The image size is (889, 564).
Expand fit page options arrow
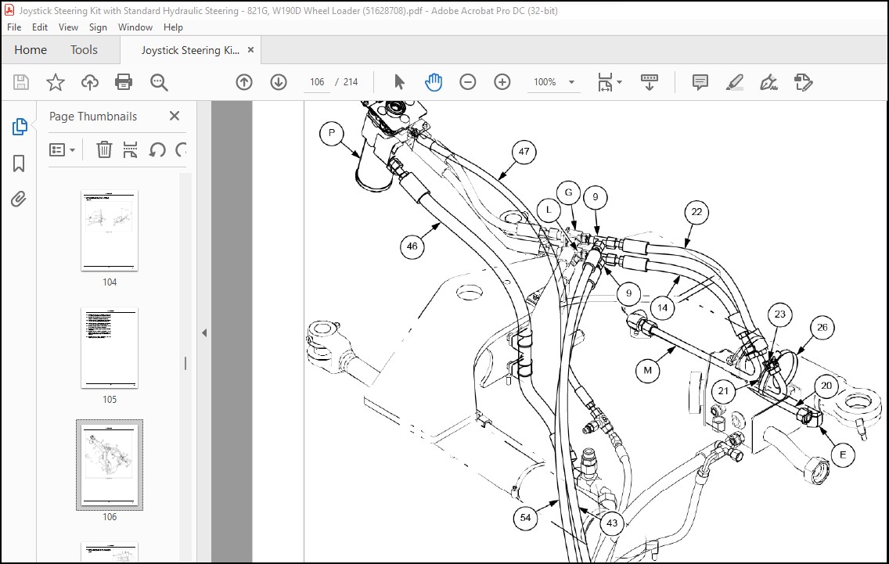point(619,82)
